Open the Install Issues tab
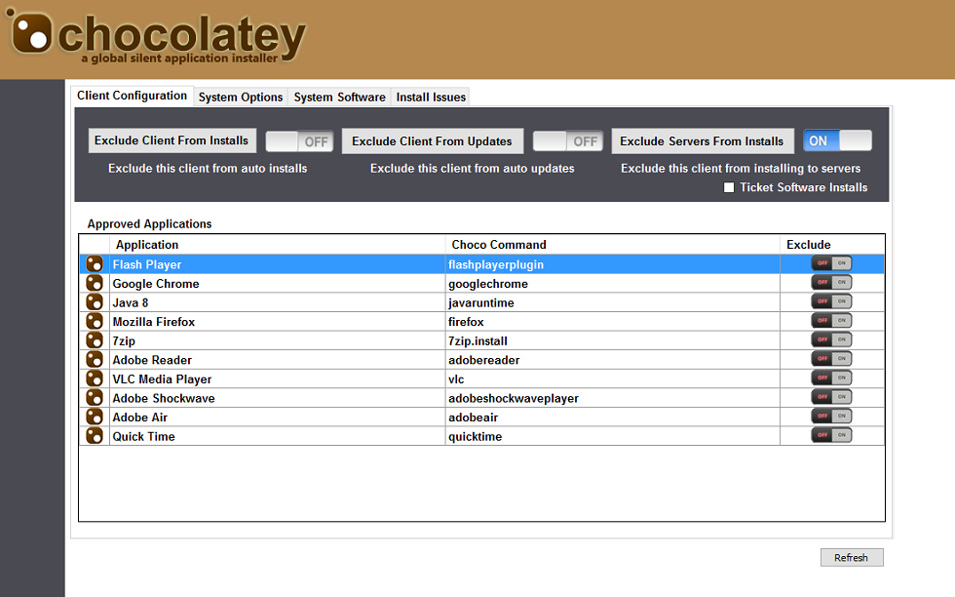Image resolution: width=955 pixels, height=597 pixels. [431, 98]
